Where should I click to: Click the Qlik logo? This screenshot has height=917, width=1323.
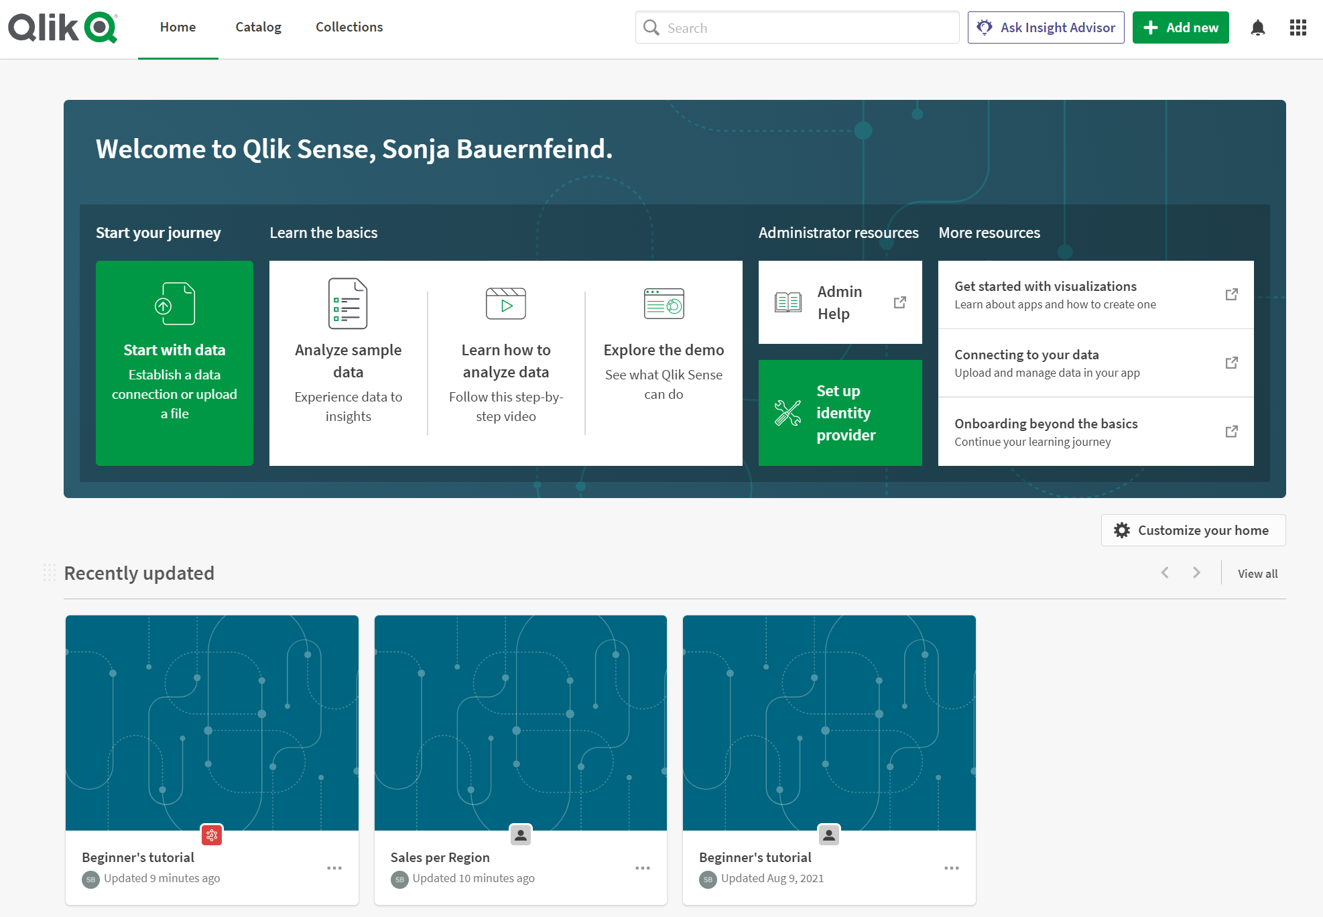coord(62,27)
